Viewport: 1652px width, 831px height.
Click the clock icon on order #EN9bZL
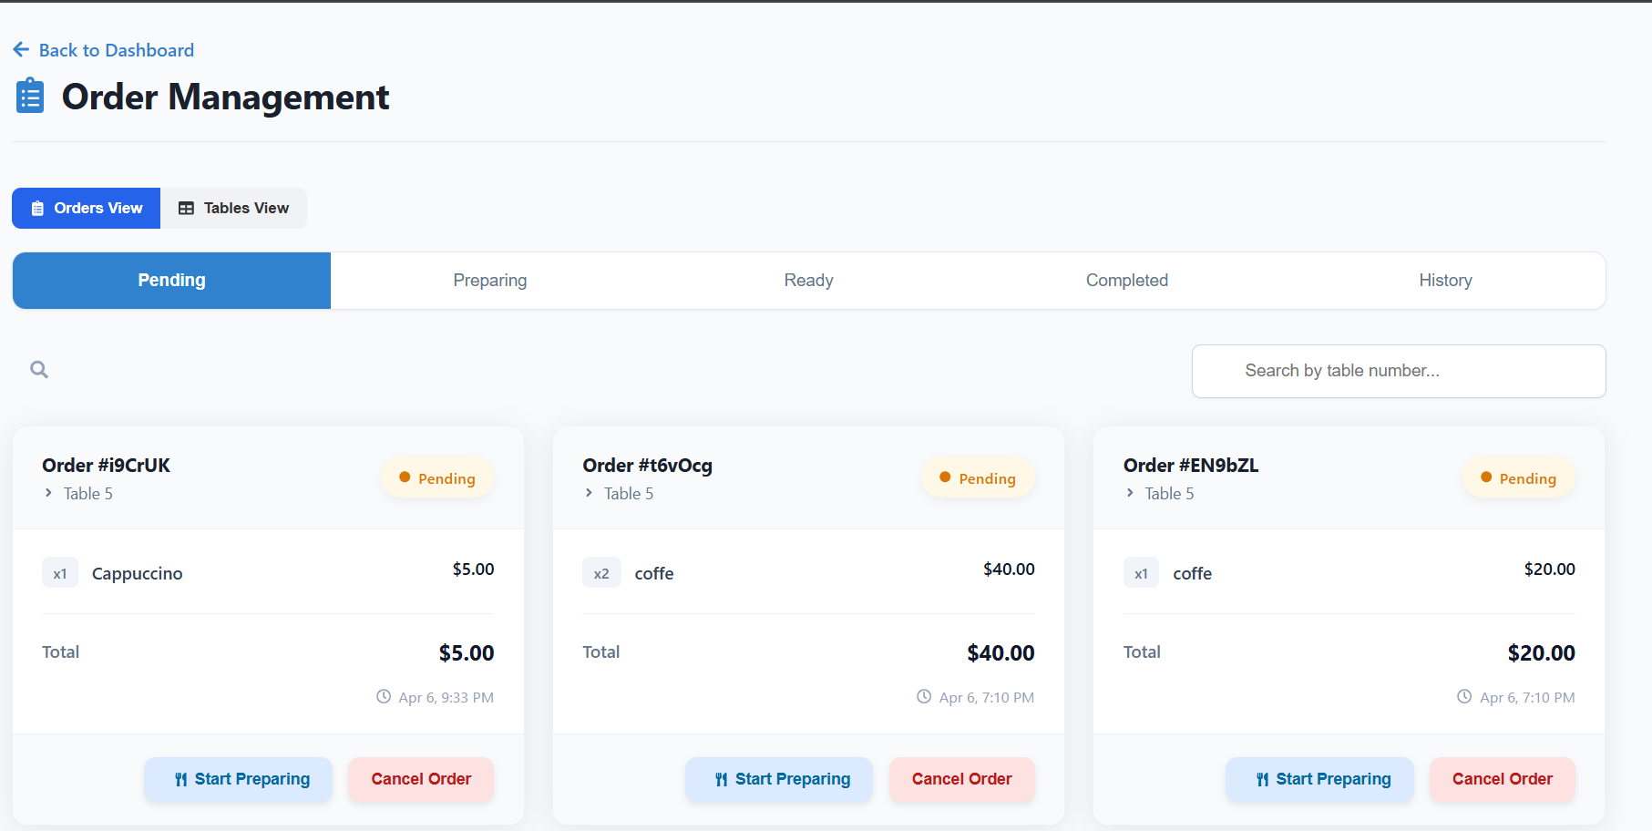(1463, 695)
